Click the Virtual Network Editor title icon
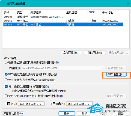 (4, 3)
